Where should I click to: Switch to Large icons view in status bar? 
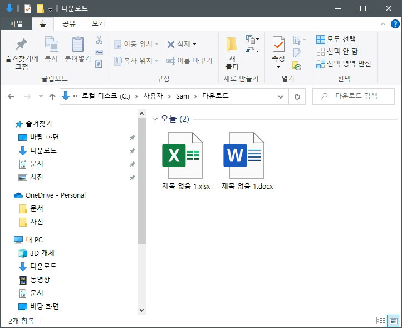pos(393,321)
